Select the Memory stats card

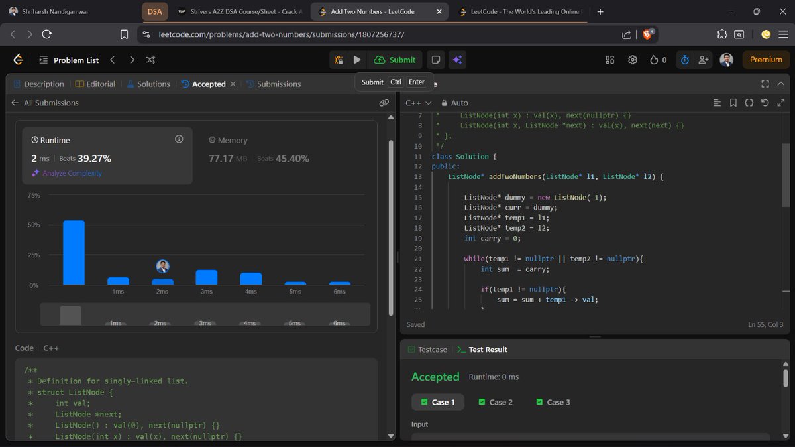pos(258,150)
